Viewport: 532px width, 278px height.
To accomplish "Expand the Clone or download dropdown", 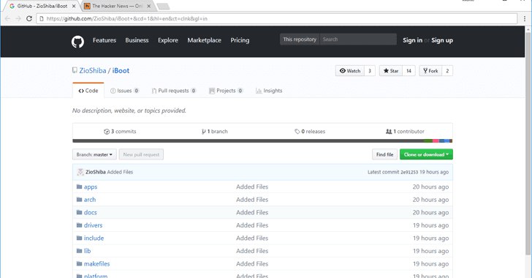I will [426, 154].
